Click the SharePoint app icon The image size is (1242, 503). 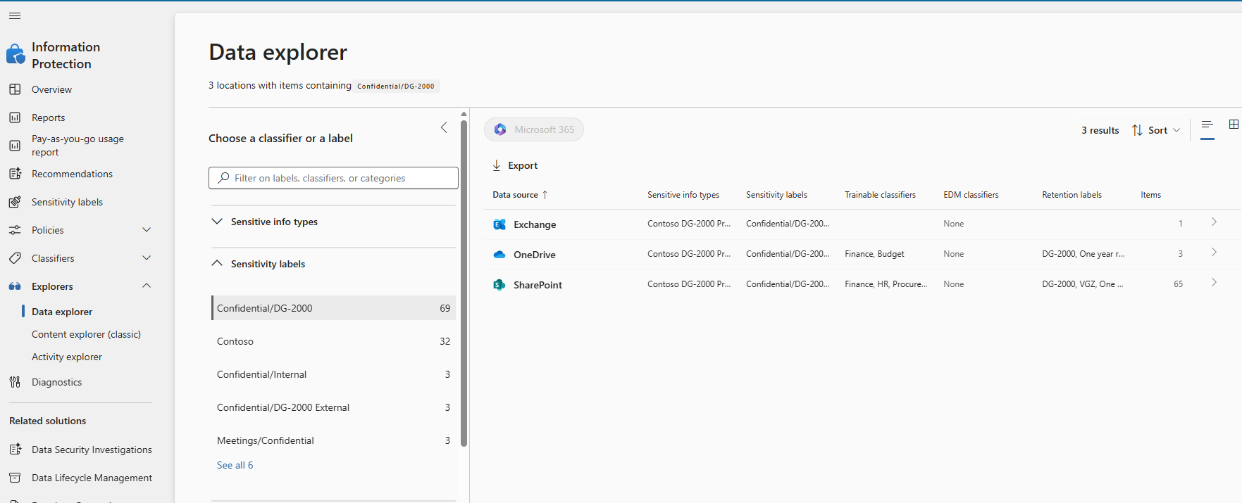click(499, 285)
